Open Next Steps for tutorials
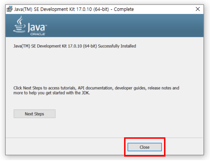 35,114
